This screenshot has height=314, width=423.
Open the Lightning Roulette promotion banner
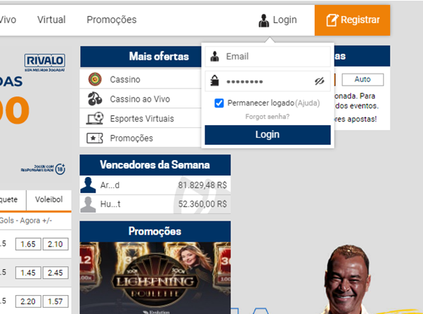pos(155,278)
